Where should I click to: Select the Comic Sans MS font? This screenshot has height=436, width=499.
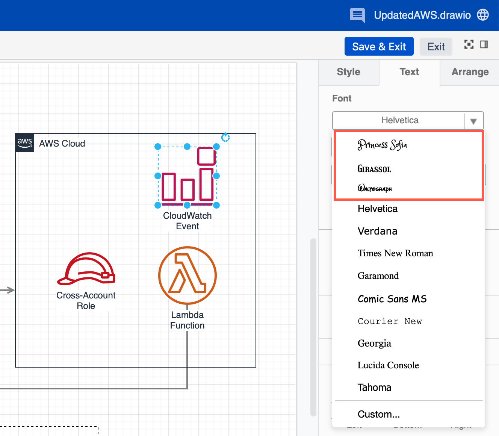tap(392, 299)
